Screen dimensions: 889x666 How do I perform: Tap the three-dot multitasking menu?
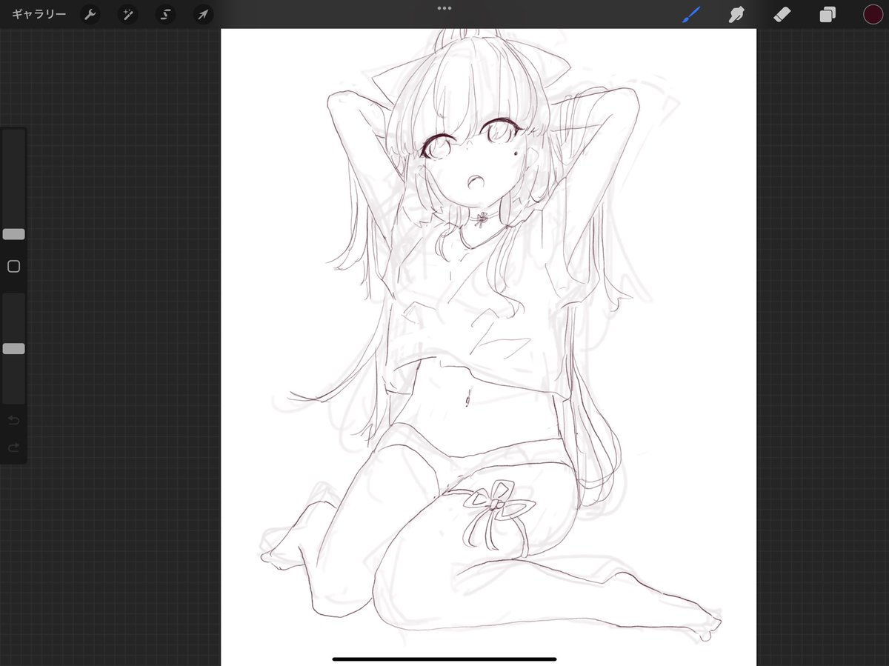[x=444, y=8]
